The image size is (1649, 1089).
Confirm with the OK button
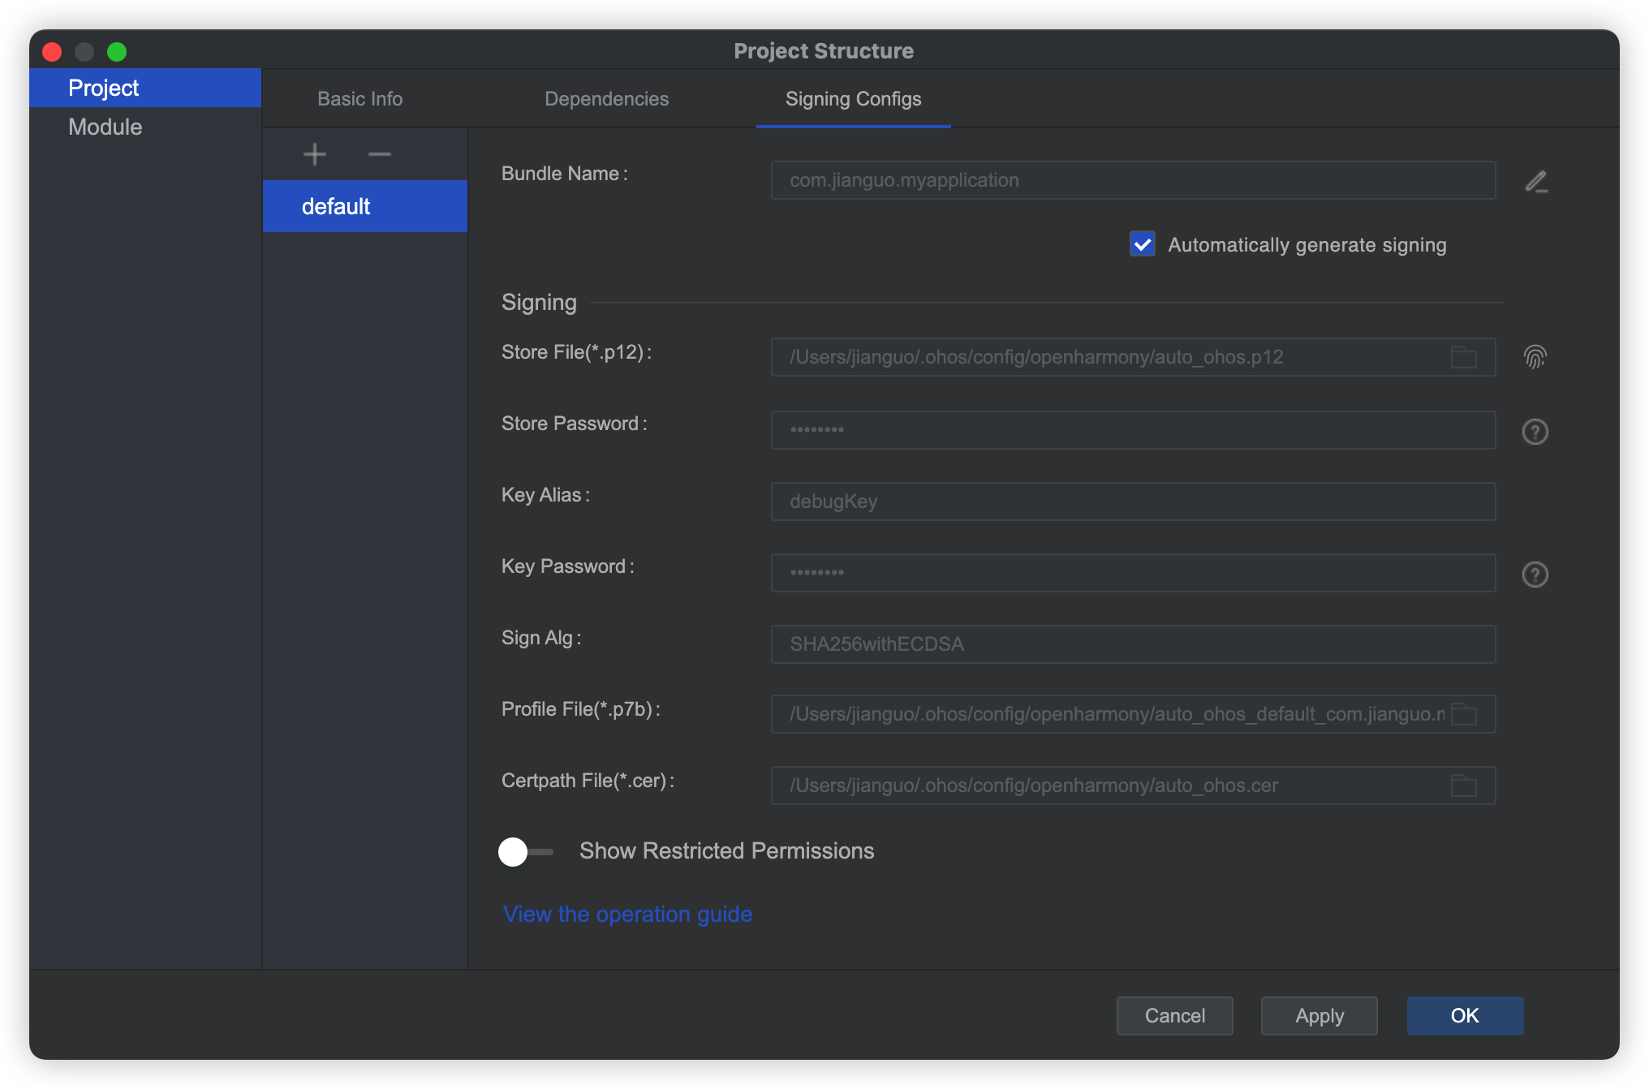1464,1016
